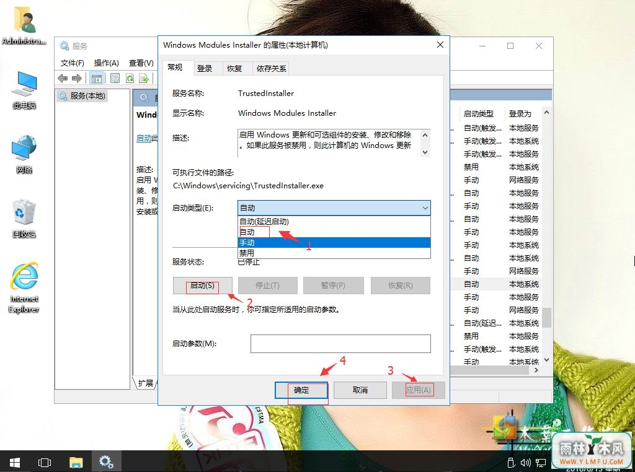
Task: Choose 自动 in the startup type list
Action: 334,232
